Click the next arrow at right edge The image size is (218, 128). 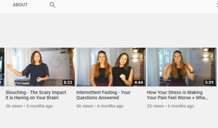pyautogui.click(x=217, y=5)
